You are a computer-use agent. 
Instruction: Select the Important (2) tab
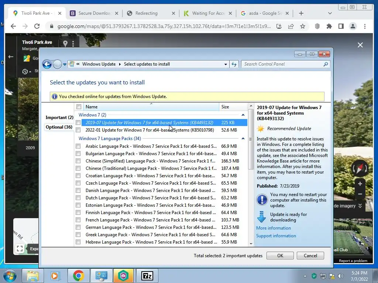click(59, 118)
